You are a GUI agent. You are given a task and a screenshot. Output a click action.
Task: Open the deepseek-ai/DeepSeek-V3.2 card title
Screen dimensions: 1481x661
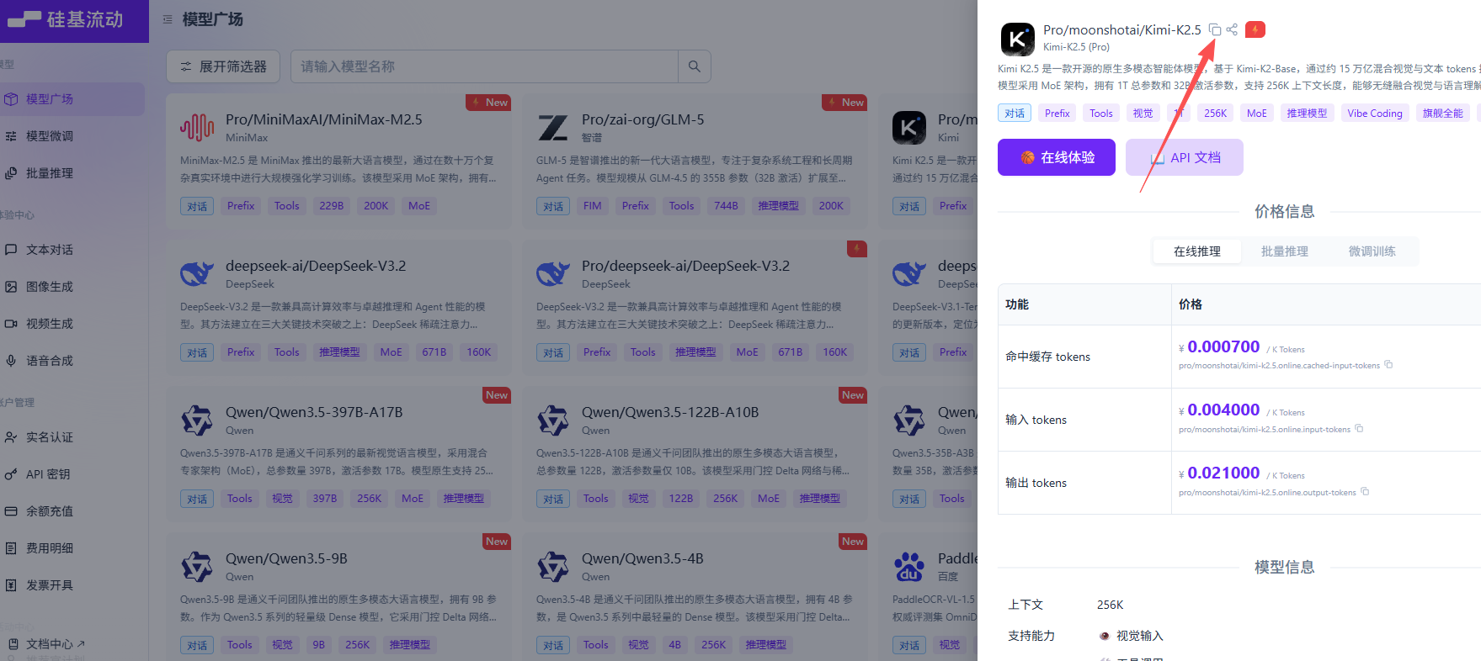click(x=316, y=266)
